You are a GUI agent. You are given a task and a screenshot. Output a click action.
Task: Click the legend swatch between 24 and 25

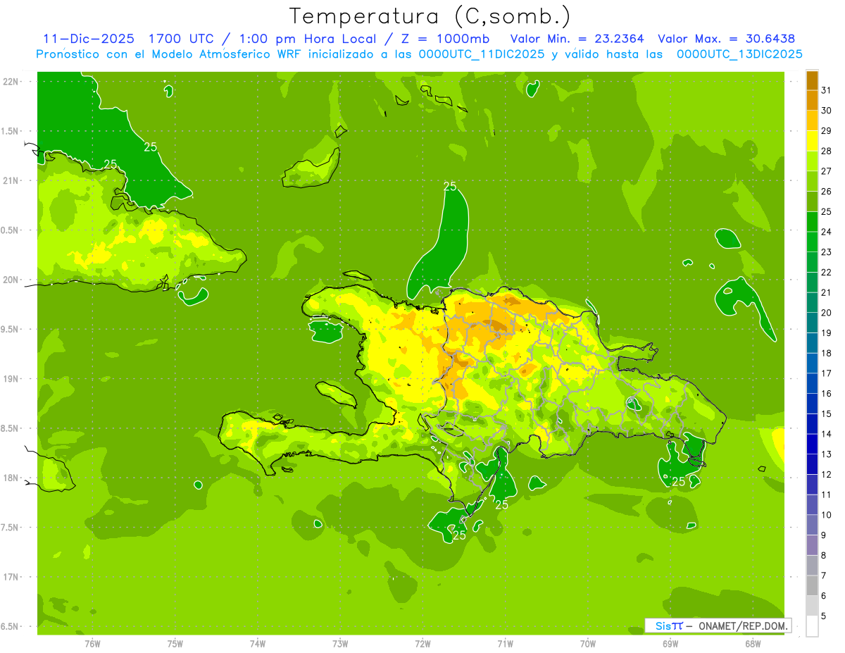tap(812, 221)
